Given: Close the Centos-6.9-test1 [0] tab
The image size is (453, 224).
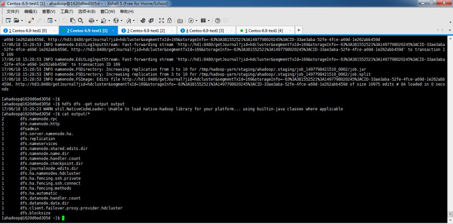Looking at the screenshot, I should (x=53, y=30).
